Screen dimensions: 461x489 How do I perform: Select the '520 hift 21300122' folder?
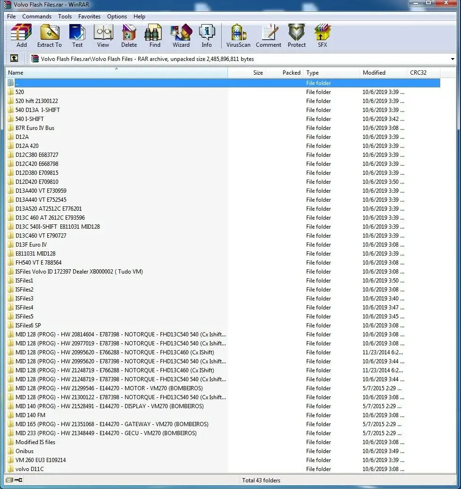pyautogui.click(x=223, y=101)
